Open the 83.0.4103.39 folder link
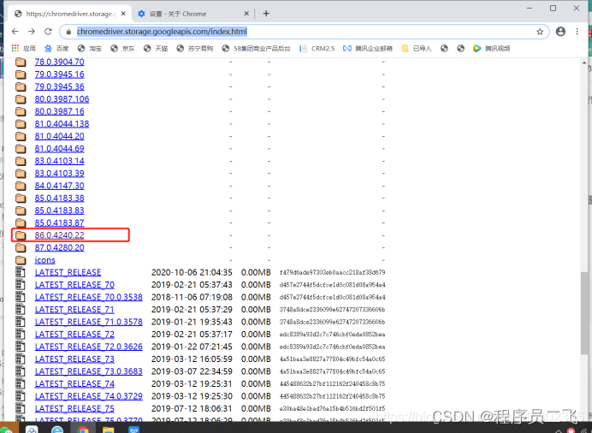This screenshot has height=433, width=592. [59, 174]
